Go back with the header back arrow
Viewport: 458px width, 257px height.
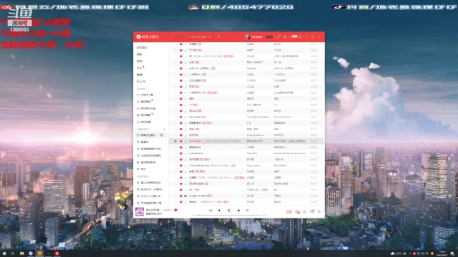click(176, 37)
